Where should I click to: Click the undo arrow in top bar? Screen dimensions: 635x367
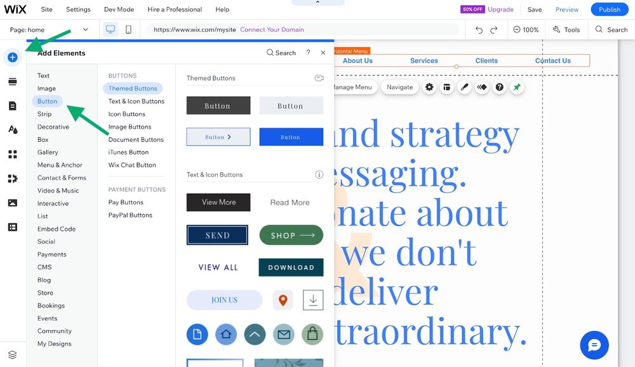479,30
